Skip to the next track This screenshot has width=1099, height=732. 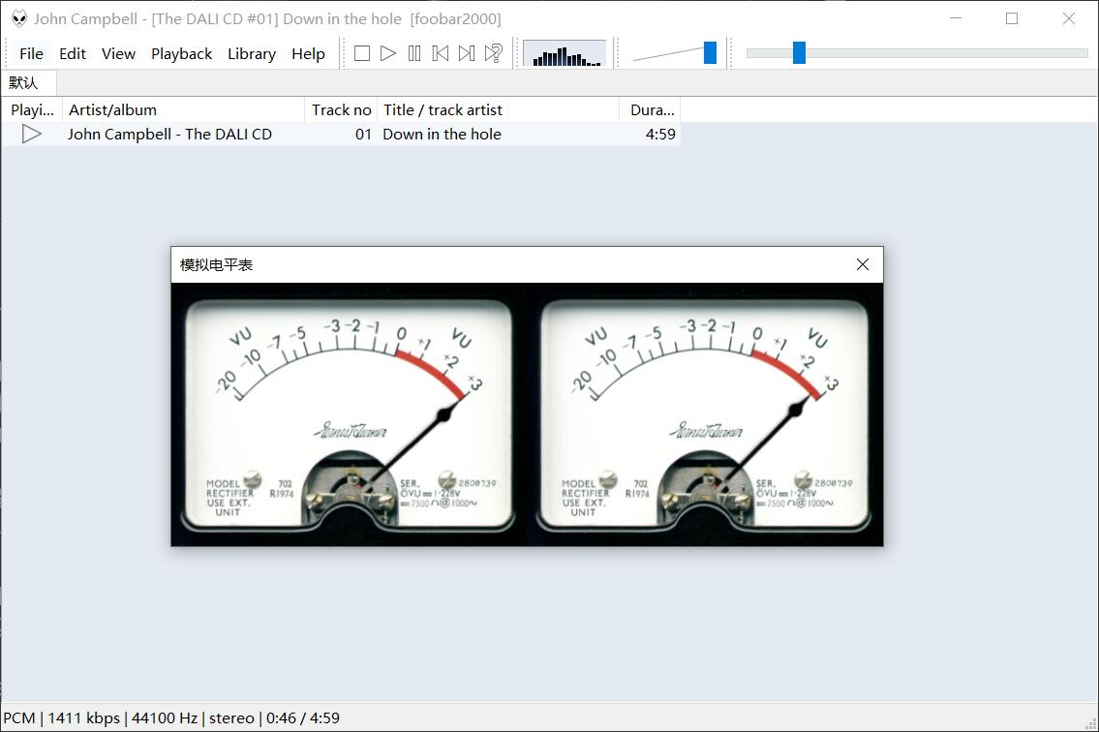point(467,54)
